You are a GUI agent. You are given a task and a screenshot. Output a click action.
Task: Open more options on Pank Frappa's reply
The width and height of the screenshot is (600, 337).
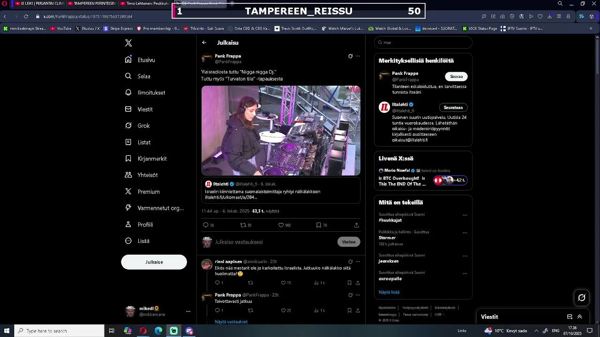pos(358,295)
